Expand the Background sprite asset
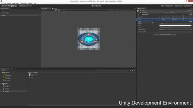The width and height of the screenshot is (193, 108). point(28,74)
